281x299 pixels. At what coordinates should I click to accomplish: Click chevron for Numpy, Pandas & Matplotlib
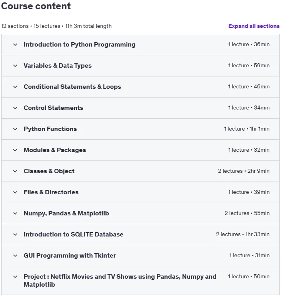[x=15, y=213]
